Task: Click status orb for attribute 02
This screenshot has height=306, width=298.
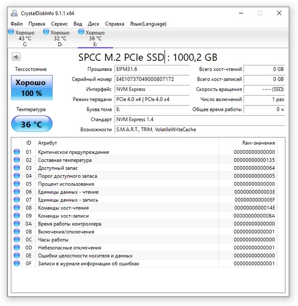Action: 17,160
